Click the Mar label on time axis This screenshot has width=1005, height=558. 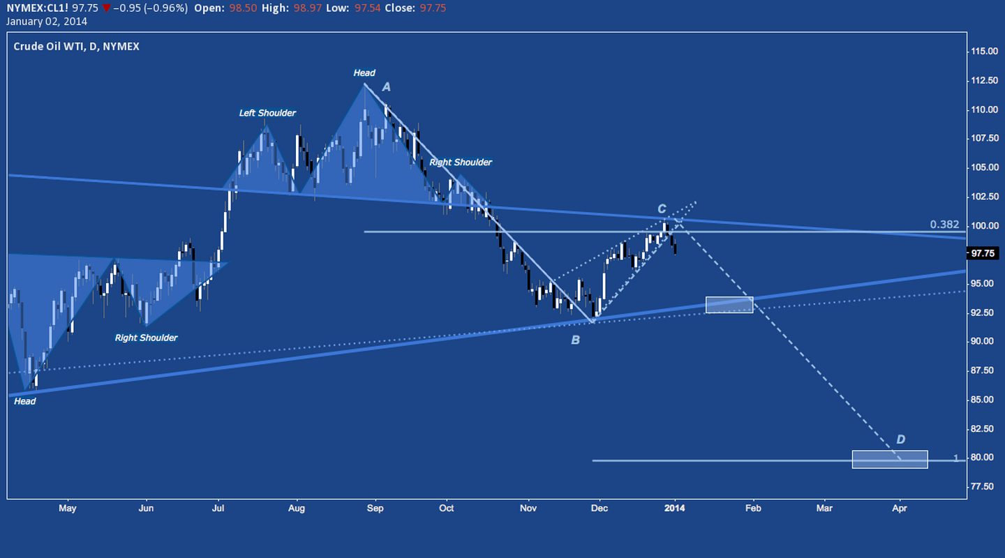click(x=825, y=508)
